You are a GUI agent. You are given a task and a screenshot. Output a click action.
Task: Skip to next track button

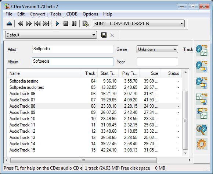point(46,24)
